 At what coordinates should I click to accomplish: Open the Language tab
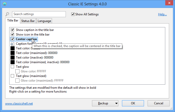point(44,21)
